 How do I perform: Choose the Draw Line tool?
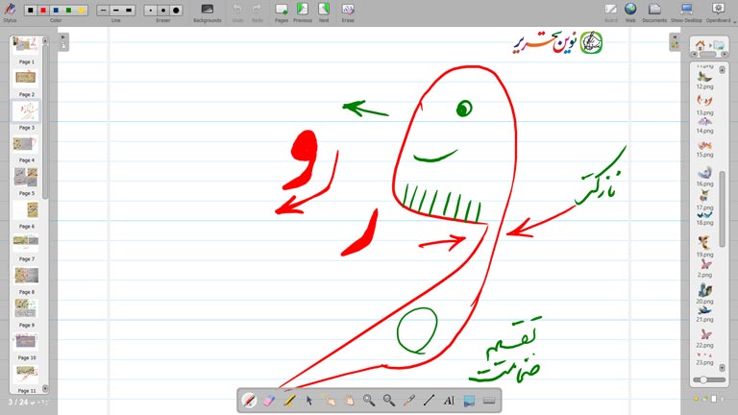[429, 400]
